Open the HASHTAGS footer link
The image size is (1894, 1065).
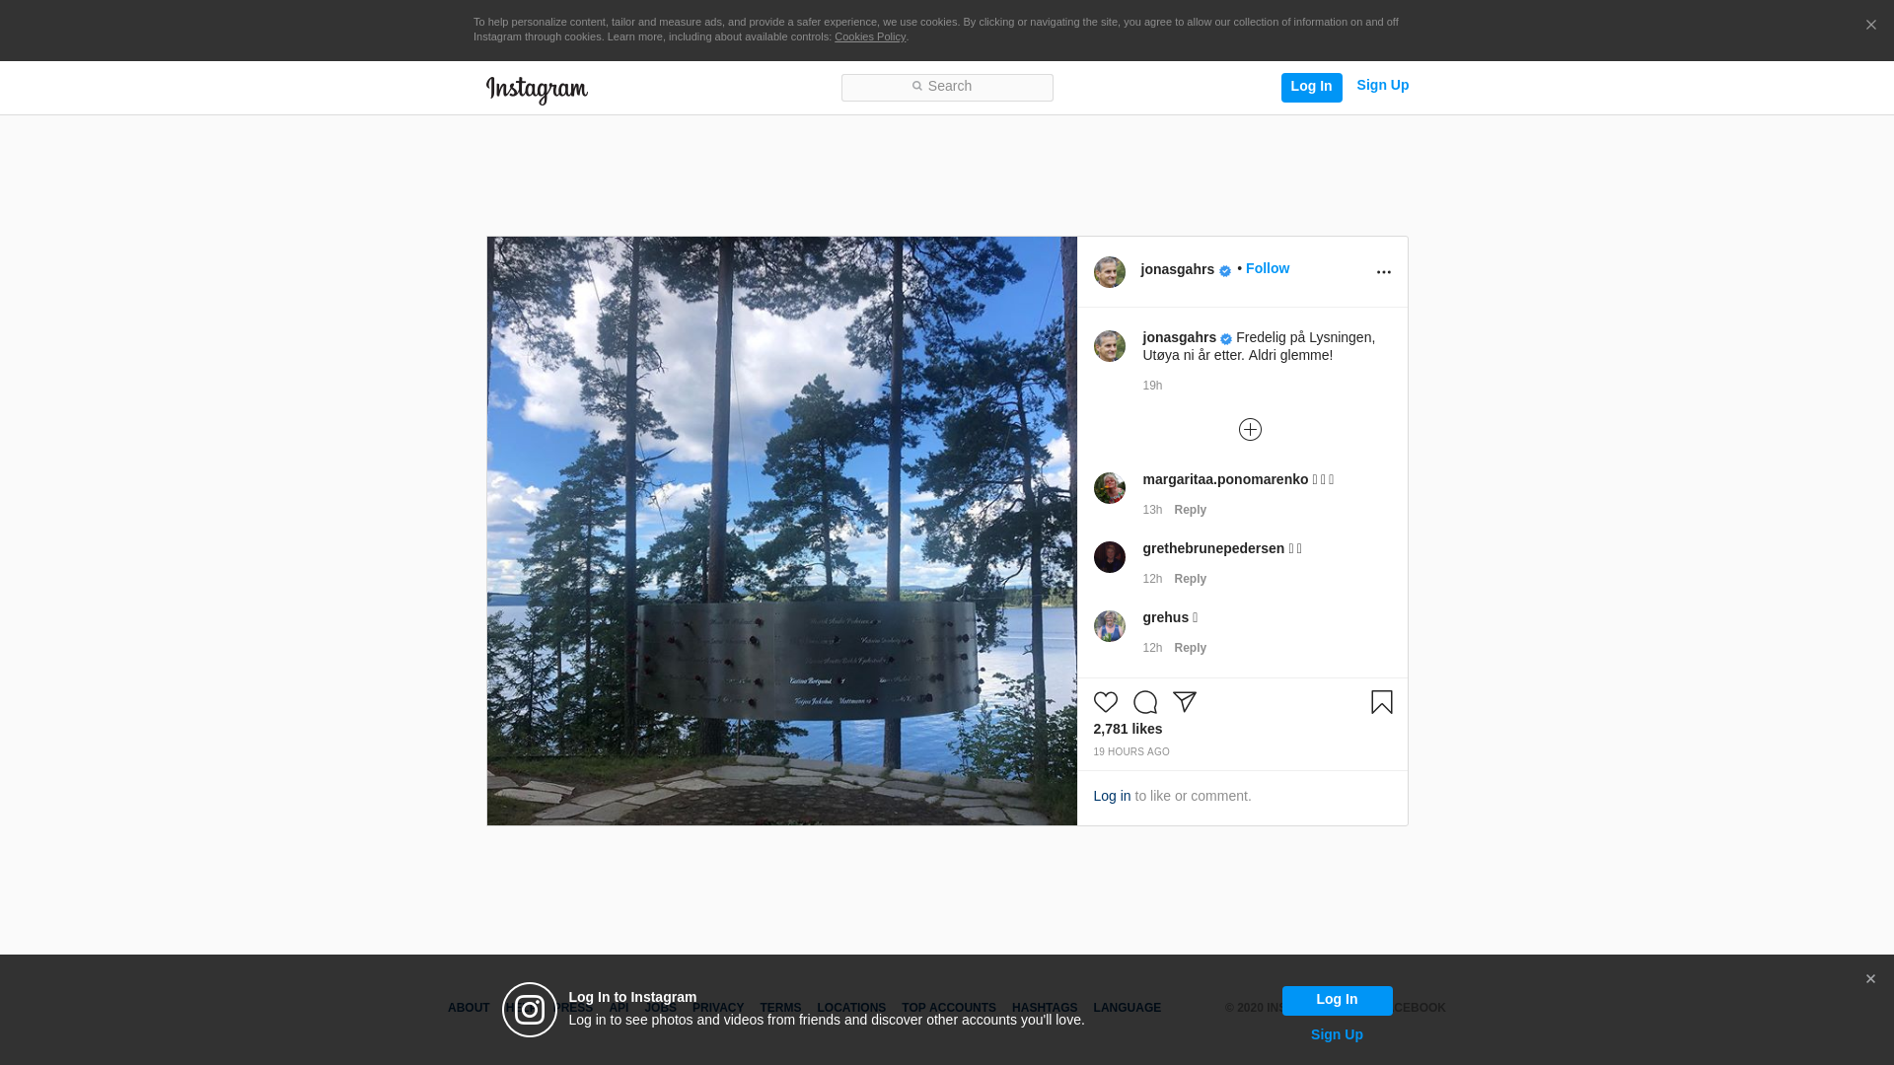click(x=1045, y=1008)
